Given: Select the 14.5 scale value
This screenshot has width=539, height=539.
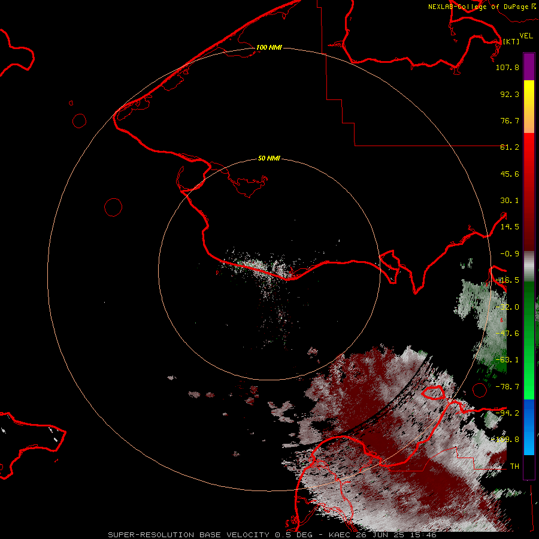Looking at the screenshot, I should [510, 227].
